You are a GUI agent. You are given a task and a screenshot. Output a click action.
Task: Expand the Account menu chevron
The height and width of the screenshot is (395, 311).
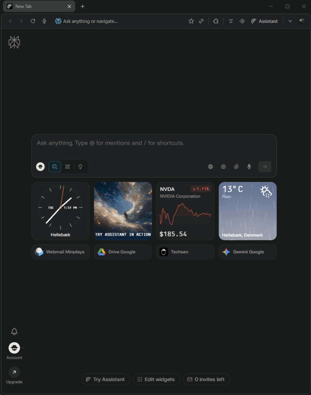[x=23, y=348]
